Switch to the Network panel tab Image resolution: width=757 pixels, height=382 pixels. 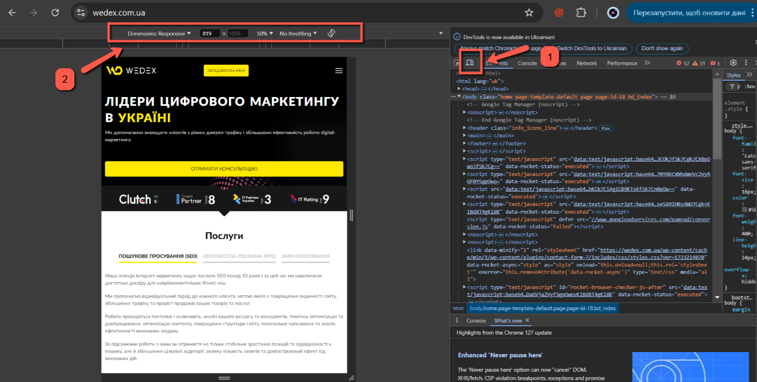[587, 63]
